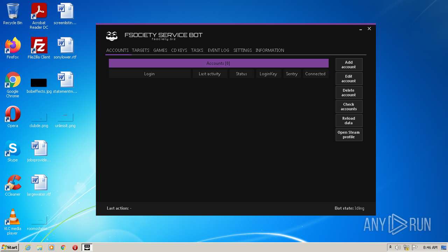Sort by Last activity column
The image size is (448, 252).
coord(210,74)
